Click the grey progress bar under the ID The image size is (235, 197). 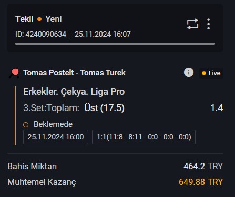tap(115, 44)
